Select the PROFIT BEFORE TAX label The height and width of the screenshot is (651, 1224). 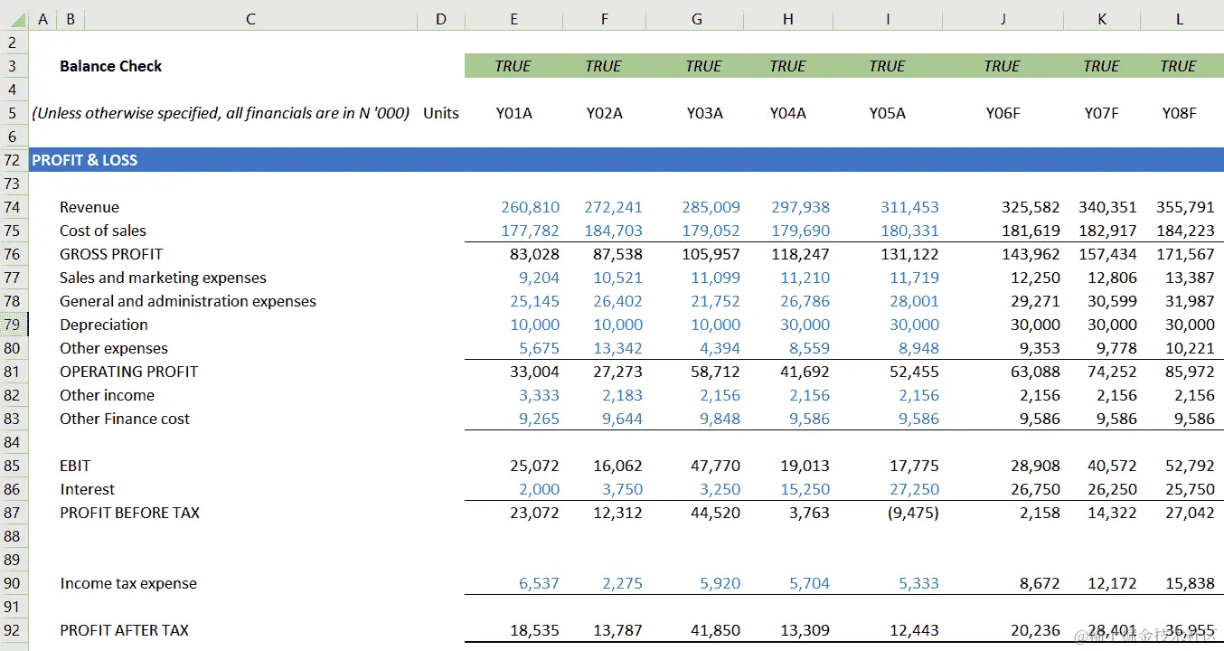[x=129, y=513]
